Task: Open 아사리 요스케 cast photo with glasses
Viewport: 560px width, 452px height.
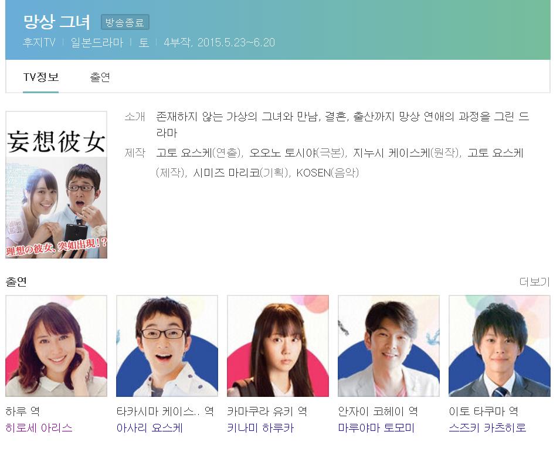Action: 167,346
